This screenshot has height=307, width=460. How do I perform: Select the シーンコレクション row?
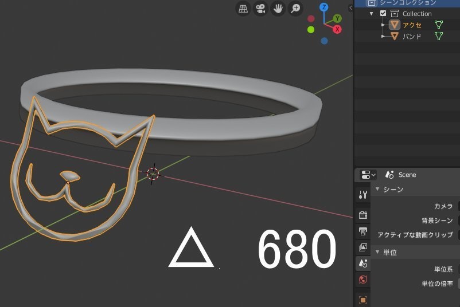point(407,3)
